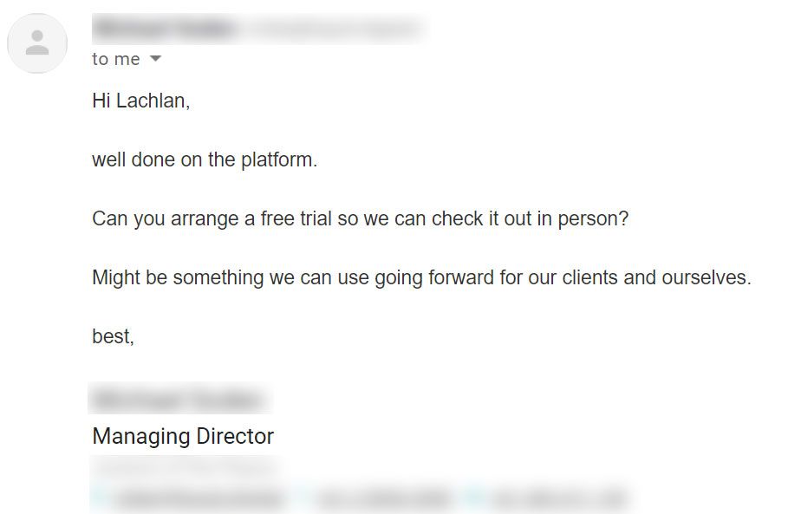Click blurred company line below "Managing Director"

pos(182,469)
